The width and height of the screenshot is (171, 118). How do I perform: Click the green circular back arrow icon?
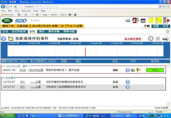pos(168,32)
